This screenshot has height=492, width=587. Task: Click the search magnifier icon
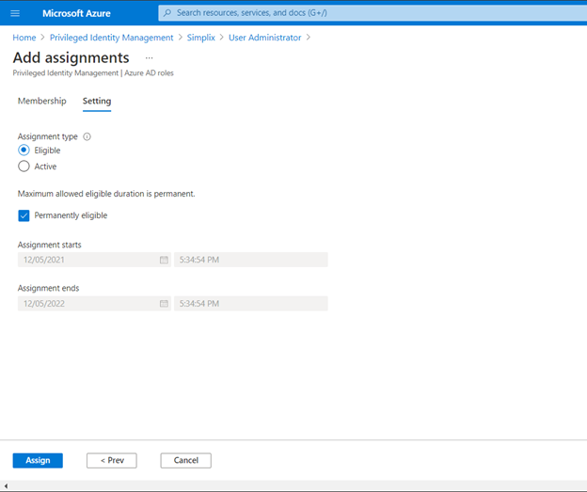point(167,13)
